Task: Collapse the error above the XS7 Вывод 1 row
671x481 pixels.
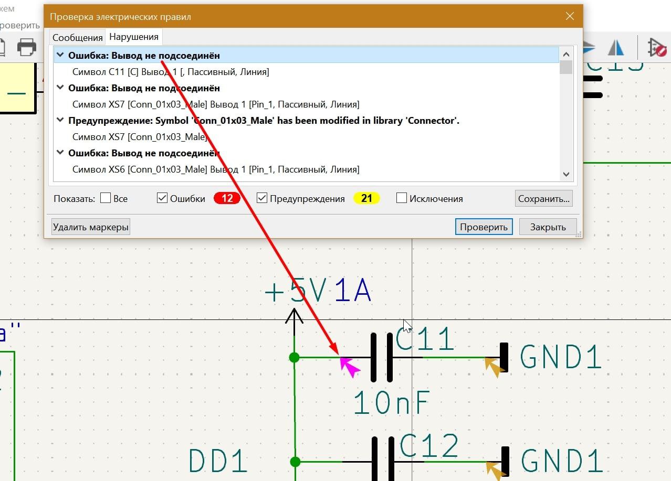Action: pos(60,88)
